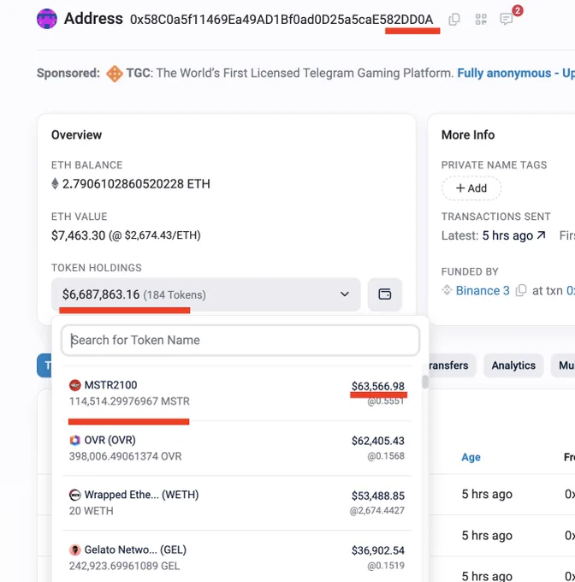This screenshot has height=582, width=575.
Task: Click the purple address avatar icon
Action: click(x=47, y=19)
